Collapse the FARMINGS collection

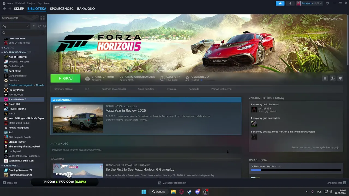click(3, 166)
